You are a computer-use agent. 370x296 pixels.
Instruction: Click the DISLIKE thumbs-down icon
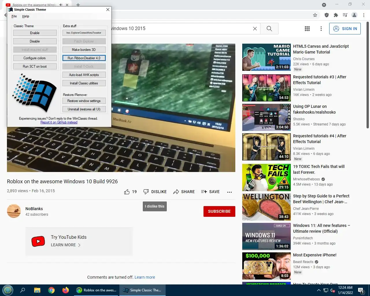click(146, 192)
